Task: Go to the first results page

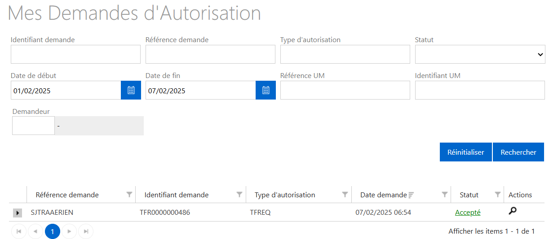Action: 19,231
